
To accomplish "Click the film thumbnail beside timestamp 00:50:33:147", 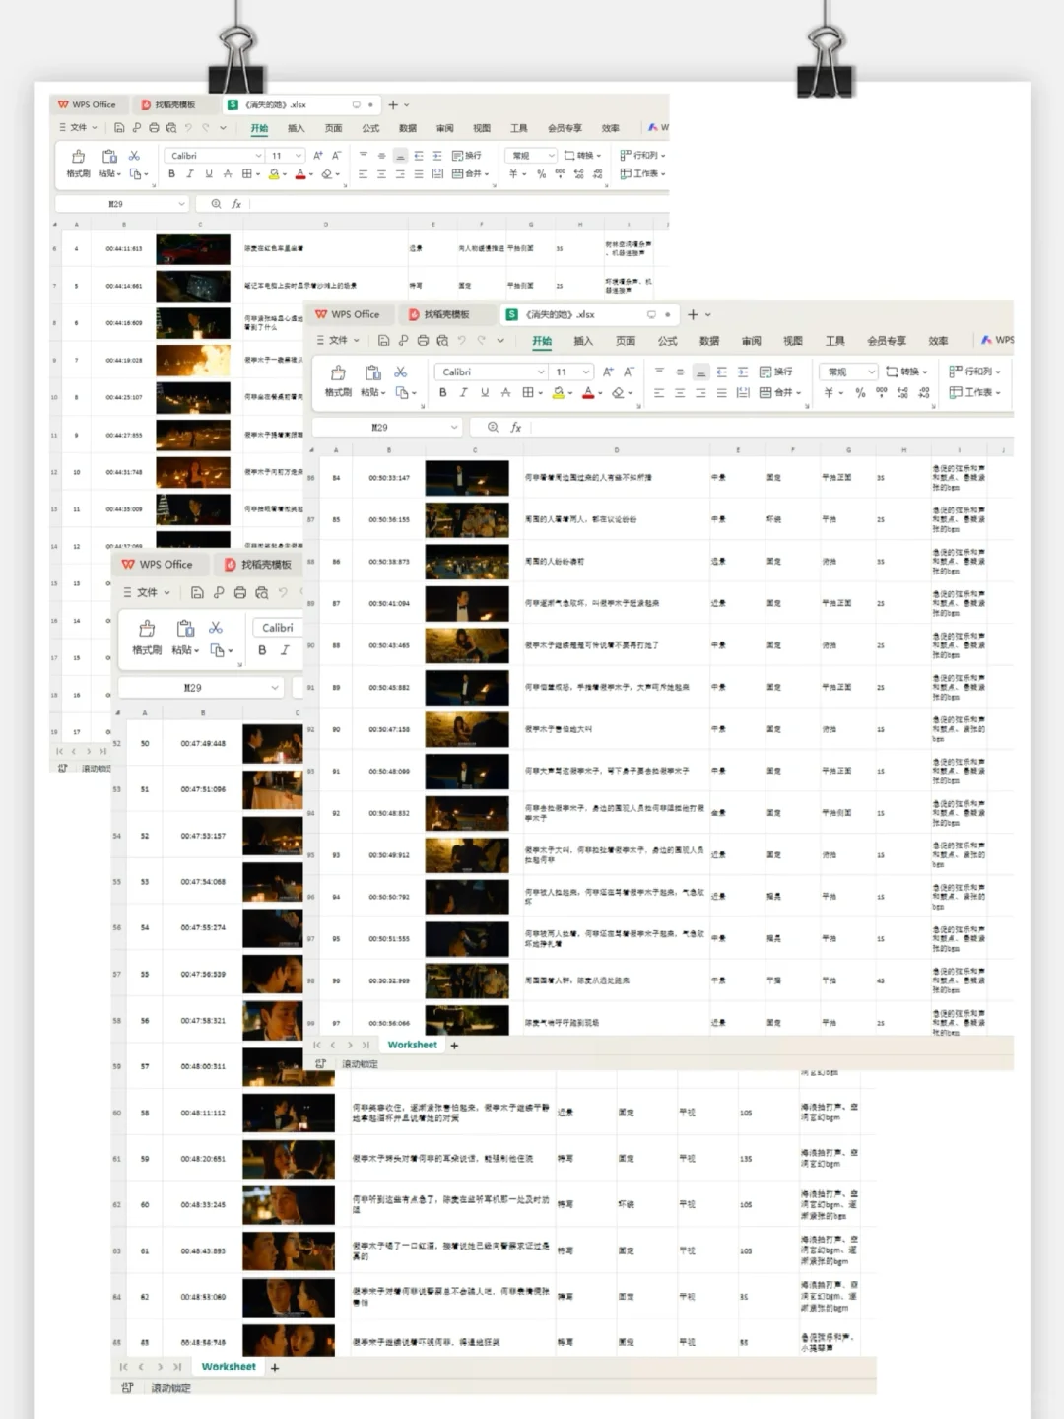I will [467, 478].
